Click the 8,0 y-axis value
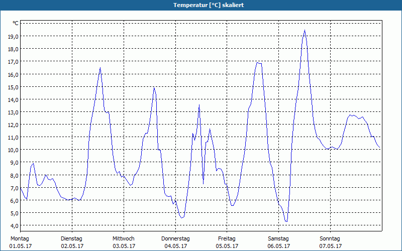 (x=14, y=175)
